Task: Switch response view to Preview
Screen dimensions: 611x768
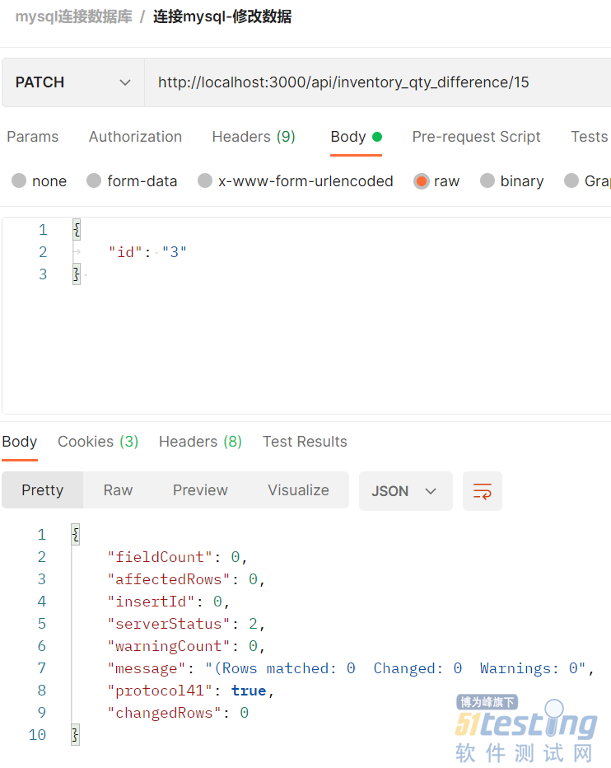Action: click(200, 490)
